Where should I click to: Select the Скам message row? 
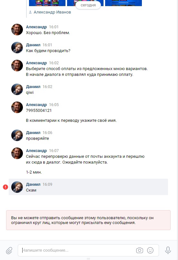88,187
